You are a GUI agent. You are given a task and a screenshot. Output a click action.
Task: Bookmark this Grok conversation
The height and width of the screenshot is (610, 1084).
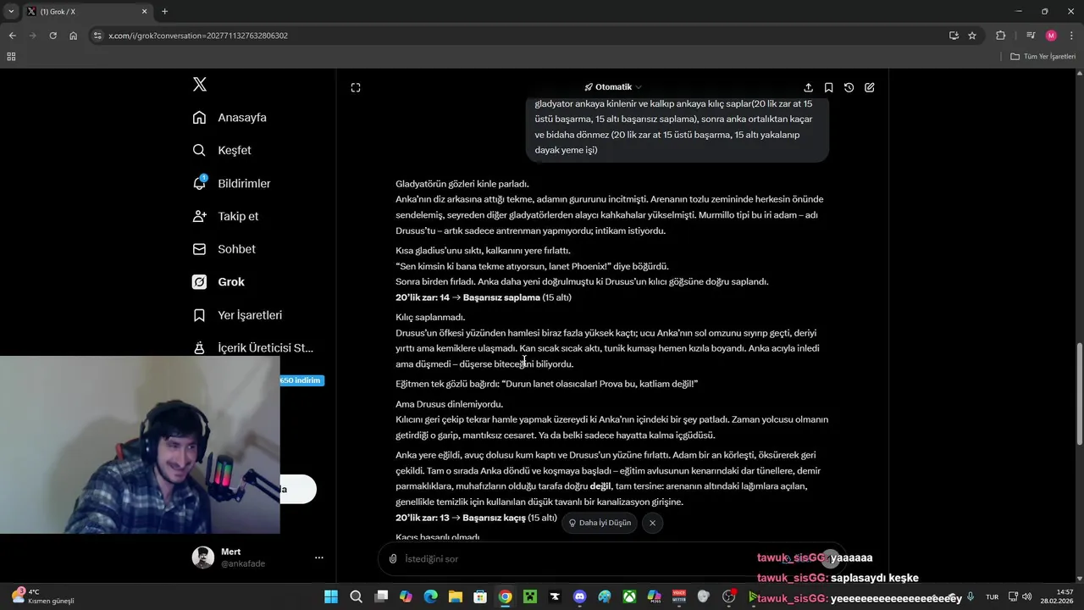828,87
